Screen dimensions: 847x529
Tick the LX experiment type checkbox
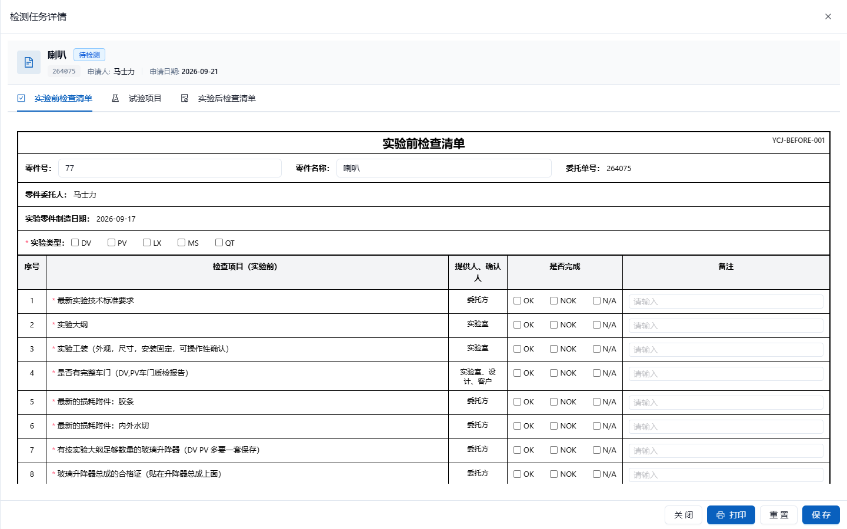click(146, 243)
